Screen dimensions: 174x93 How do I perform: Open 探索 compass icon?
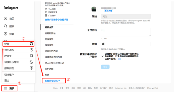point(6,34)
